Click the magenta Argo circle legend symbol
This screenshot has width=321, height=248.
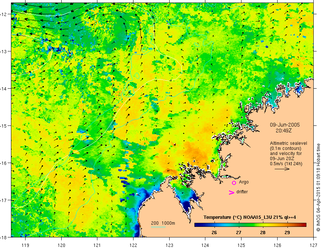click(x=234, y=183)
